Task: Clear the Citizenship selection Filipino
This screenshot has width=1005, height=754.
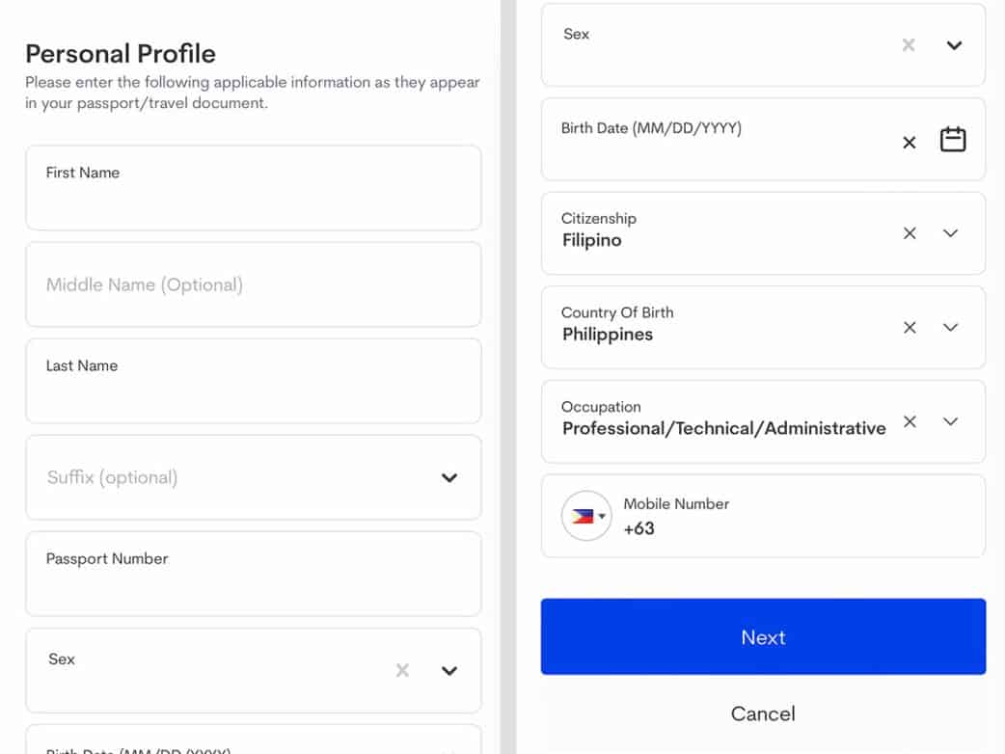Action: [909, 233]
